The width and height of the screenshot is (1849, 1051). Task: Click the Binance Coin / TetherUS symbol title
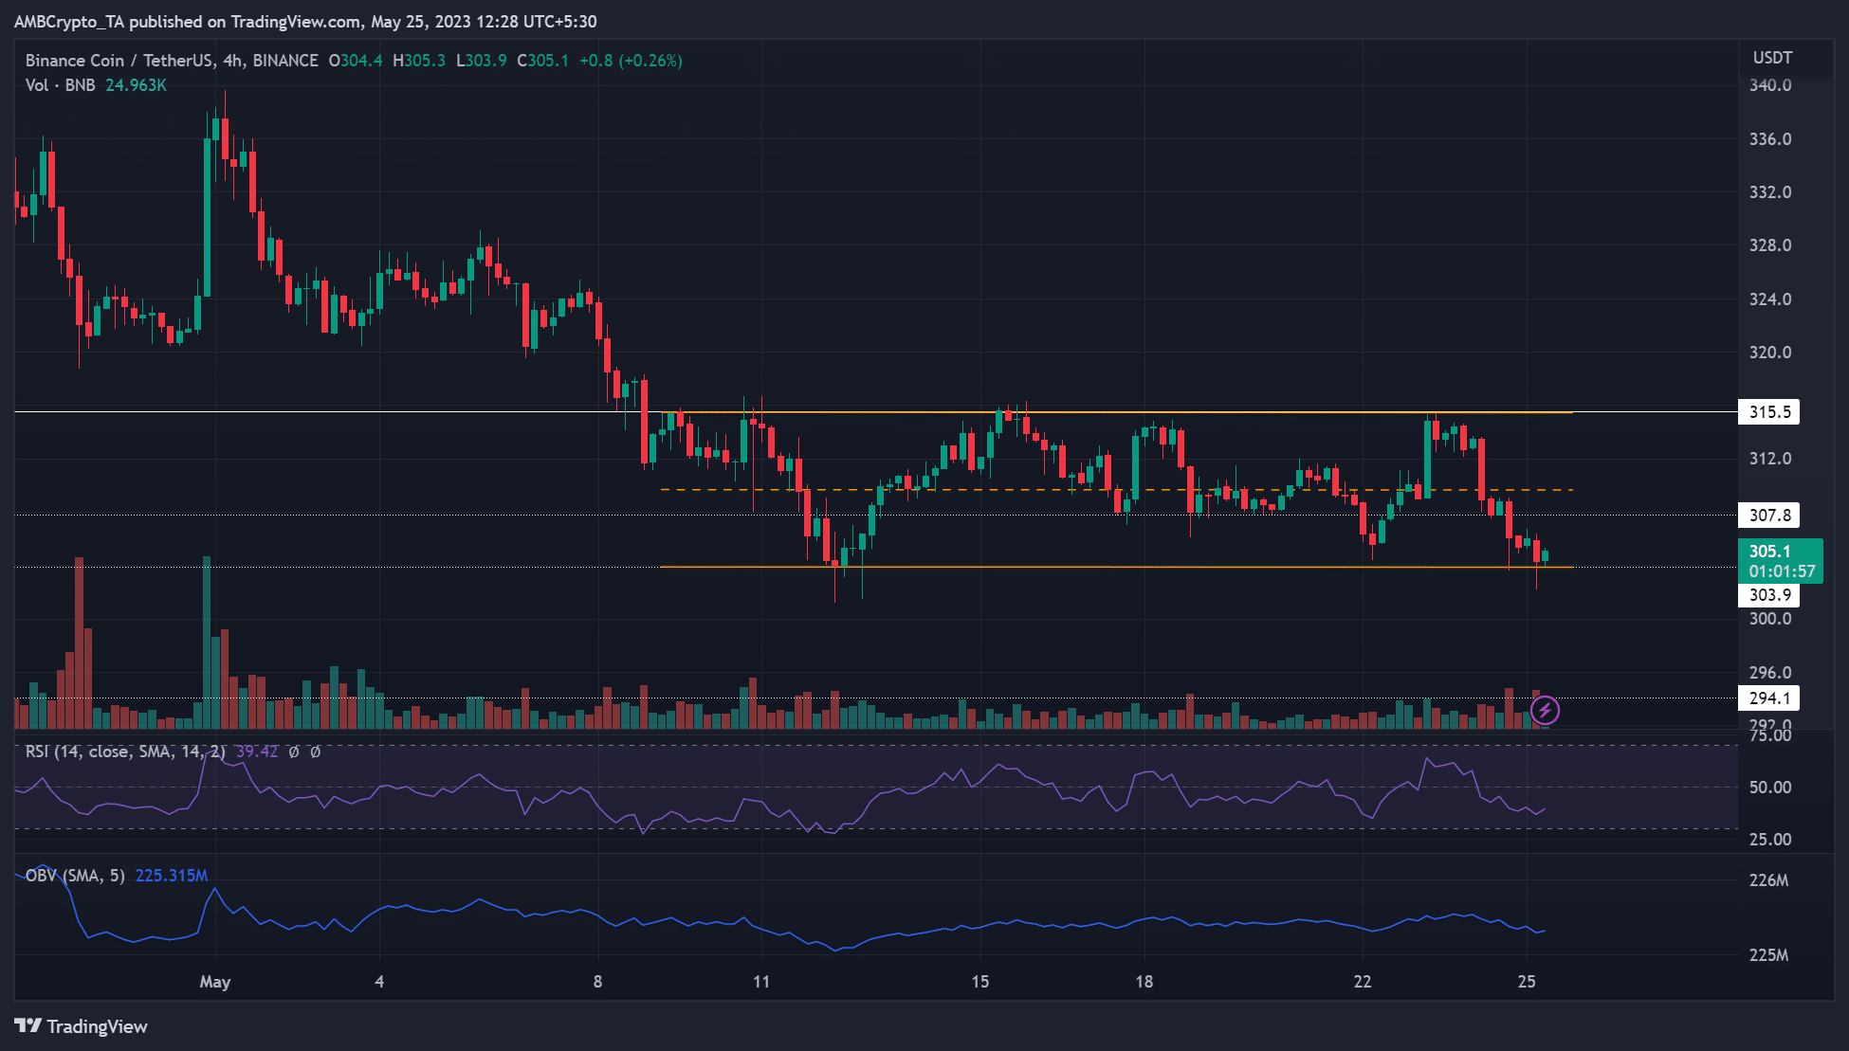(x=172, y=61)
